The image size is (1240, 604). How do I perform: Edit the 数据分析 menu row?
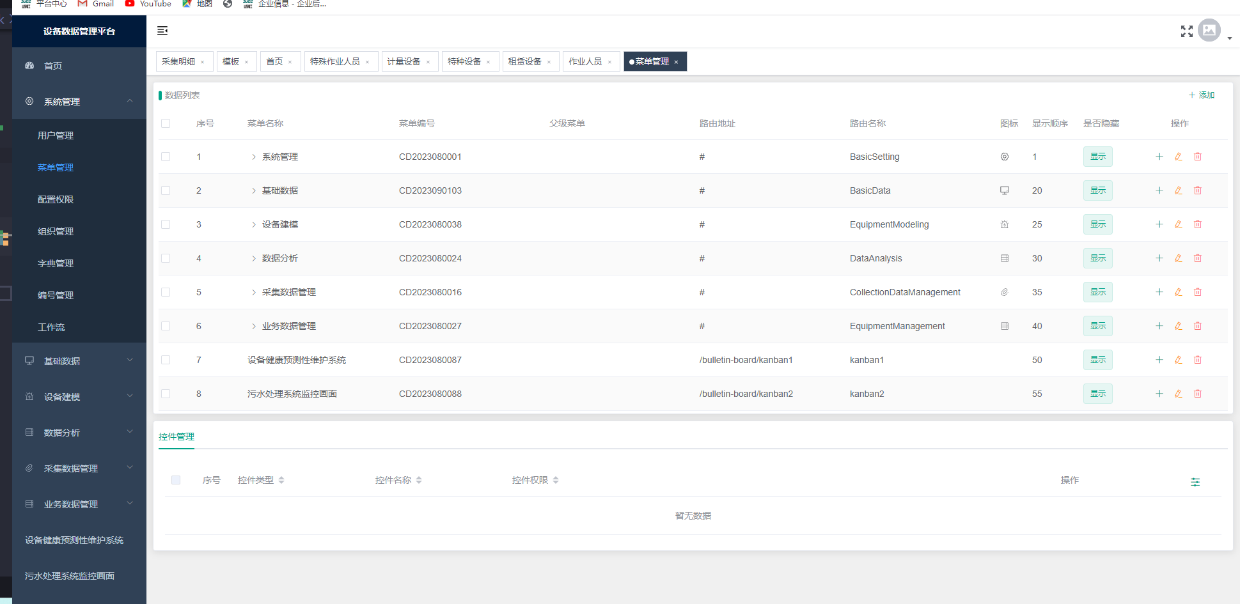[x=1179, y=258]
